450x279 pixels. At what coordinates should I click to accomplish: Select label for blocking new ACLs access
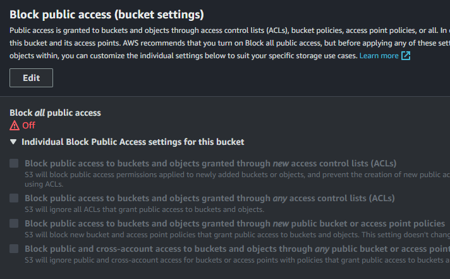pyautogui.click(x=210, y=163)
